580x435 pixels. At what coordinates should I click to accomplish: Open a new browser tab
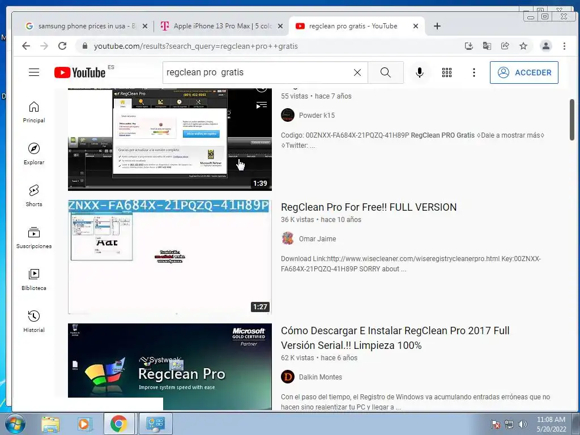click(x=437, y=26)
